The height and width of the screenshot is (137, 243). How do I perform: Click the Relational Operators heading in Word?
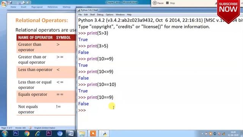pyautogui.click(x=42, y=20)
